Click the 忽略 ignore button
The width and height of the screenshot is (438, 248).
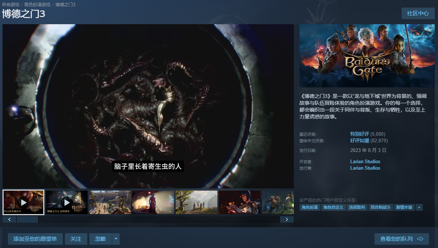pos(101,239)
